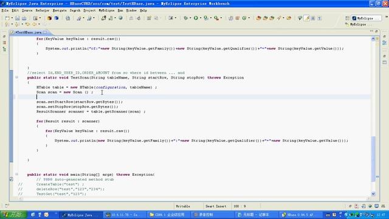Screen dimensions: 389x219
Task: Open the File menu
Action: [x=5, y=10]
